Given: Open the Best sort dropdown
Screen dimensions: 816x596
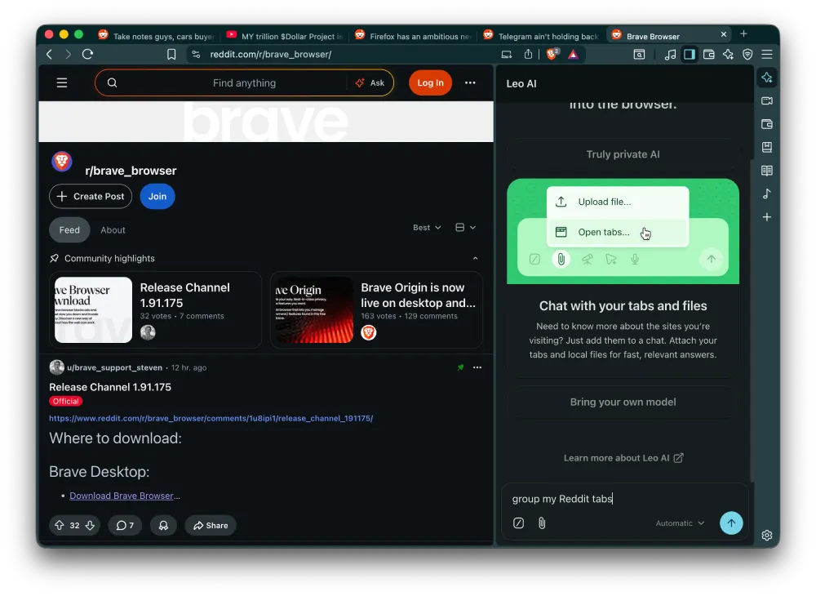Looking at the screenshot, I should pos(427,228).
